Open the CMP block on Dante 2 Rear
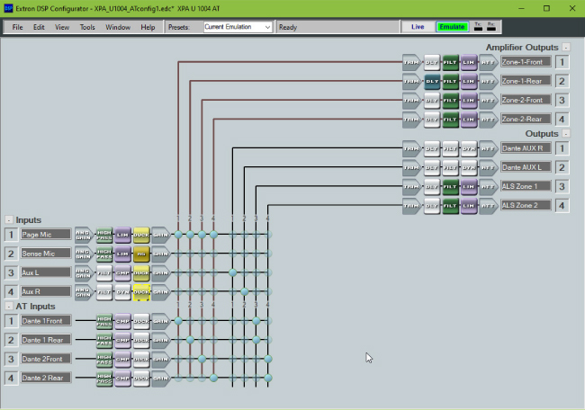This screenshot has height=410, width=585. 122,378
